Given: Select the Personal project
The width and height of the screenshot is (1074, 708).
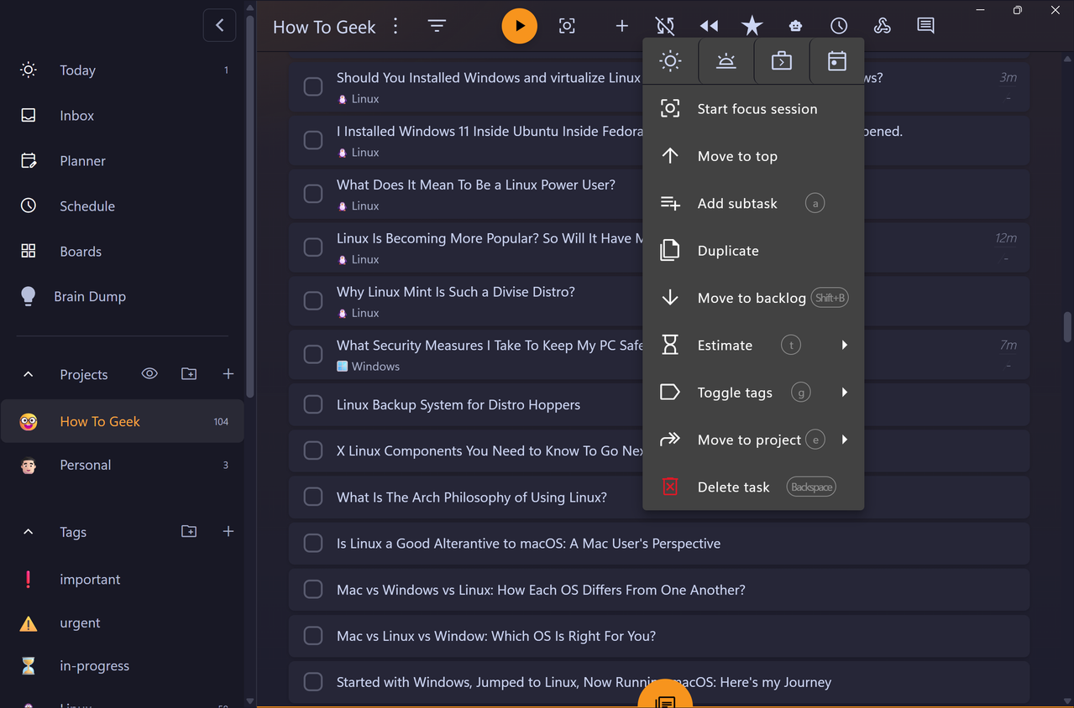Looking at the screenshot, I should pos(123,465).
